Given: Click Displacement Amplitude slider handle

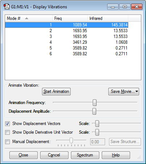Looking at the screenshot, I should [x=94, y=111].
